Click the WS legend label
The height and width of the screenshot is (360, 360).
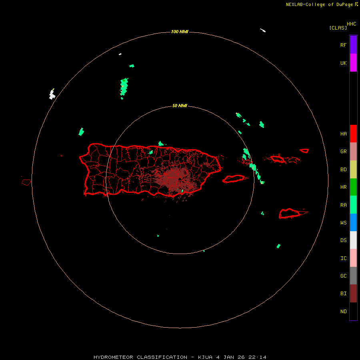(343, 222)
